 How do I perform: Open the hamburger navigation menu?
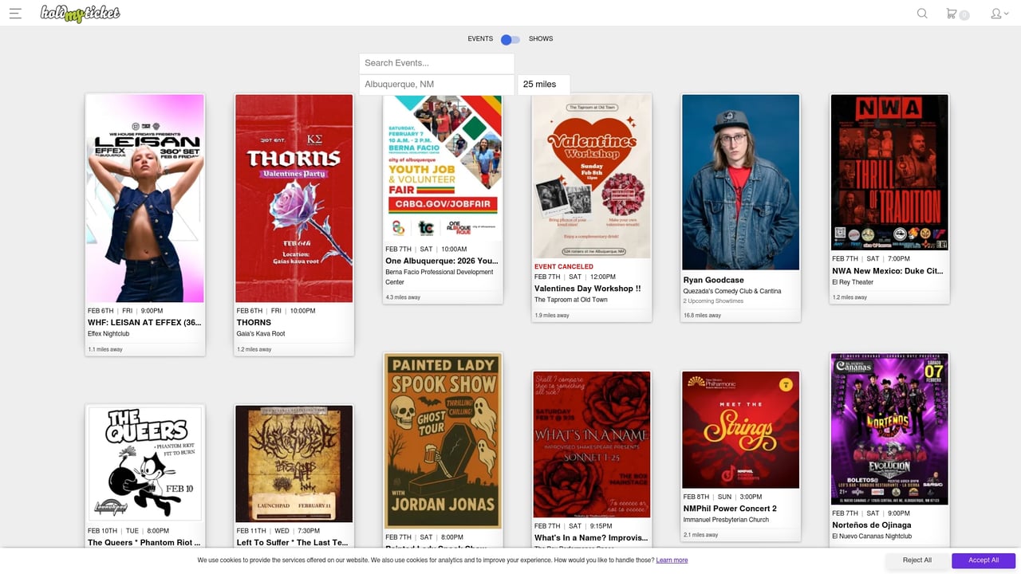(x=15, y=14)
